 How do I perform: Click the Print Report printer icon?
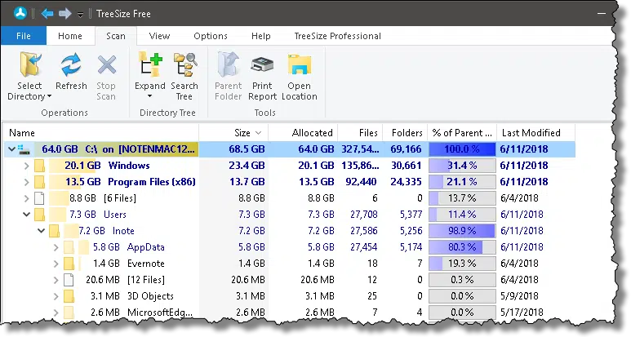(x=262, y=65)
